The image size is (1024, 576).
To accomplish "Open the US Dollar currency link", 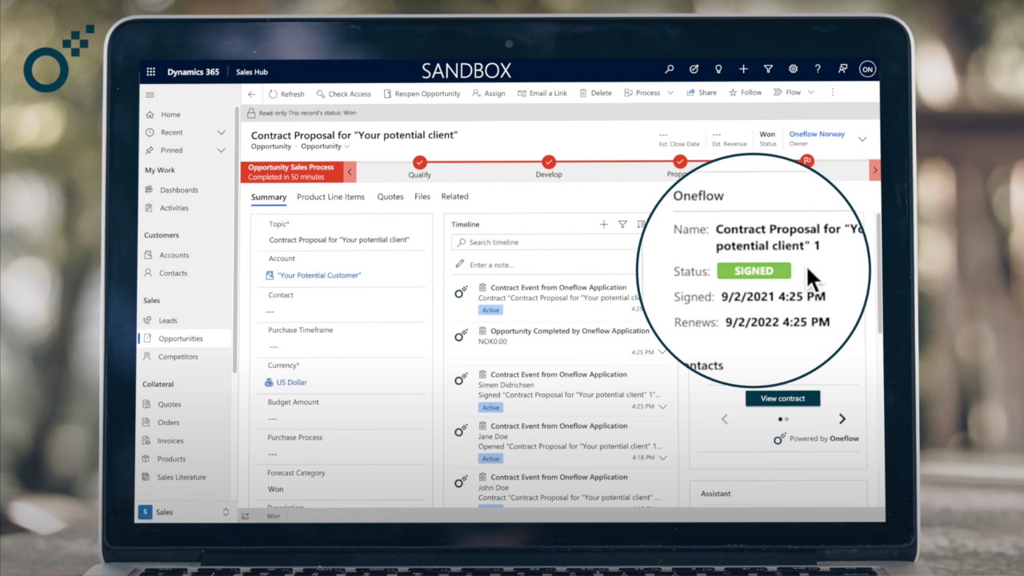I will coord(292,382).
